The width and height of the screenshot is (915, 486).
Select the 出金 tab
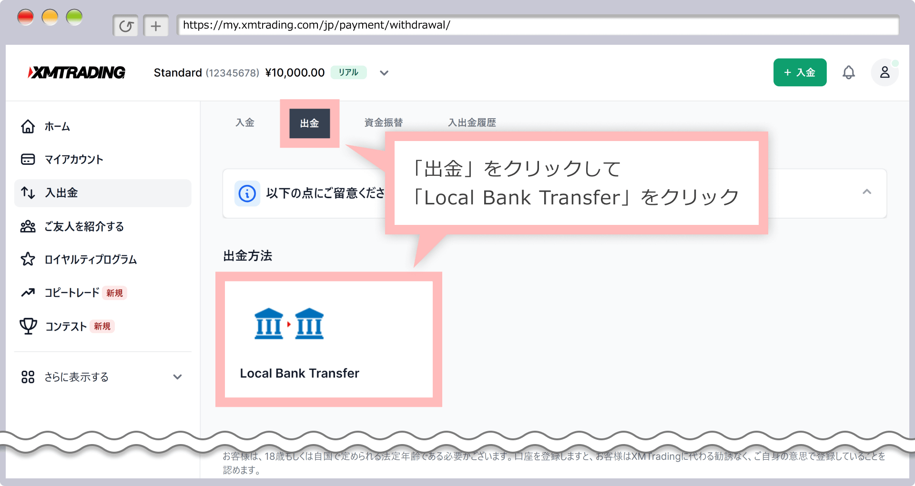[x=309, y=123]
